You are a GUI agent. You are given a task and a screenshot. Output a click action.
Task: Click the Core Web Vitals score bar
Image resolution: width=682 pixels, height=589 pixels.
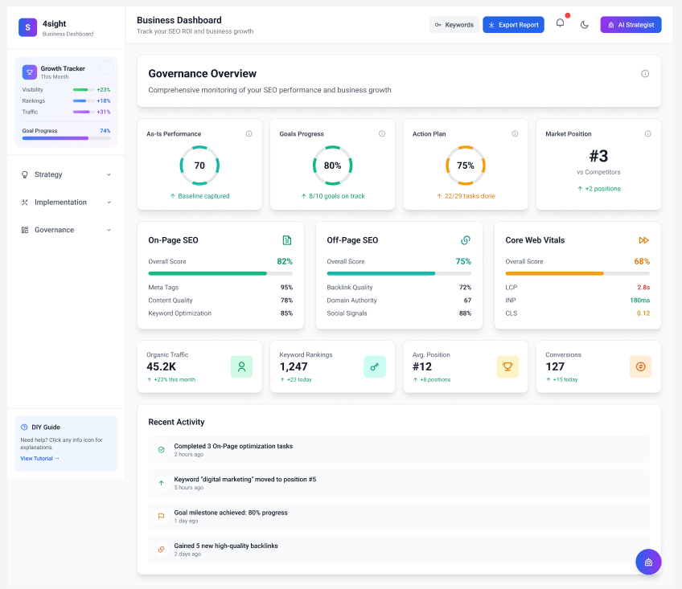click(577, 273)
